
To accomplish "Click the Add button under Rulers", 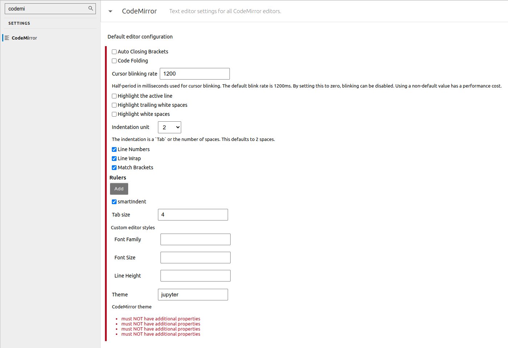I will (119, 189).
